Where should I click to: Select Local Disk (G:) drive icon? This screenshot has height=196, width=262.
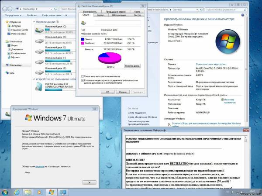point(39,72)
